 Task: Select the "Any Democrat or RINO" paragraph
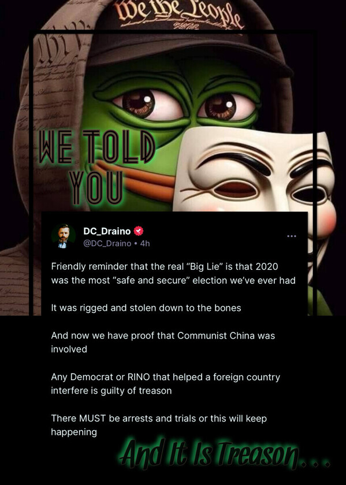tap(165, 384)
